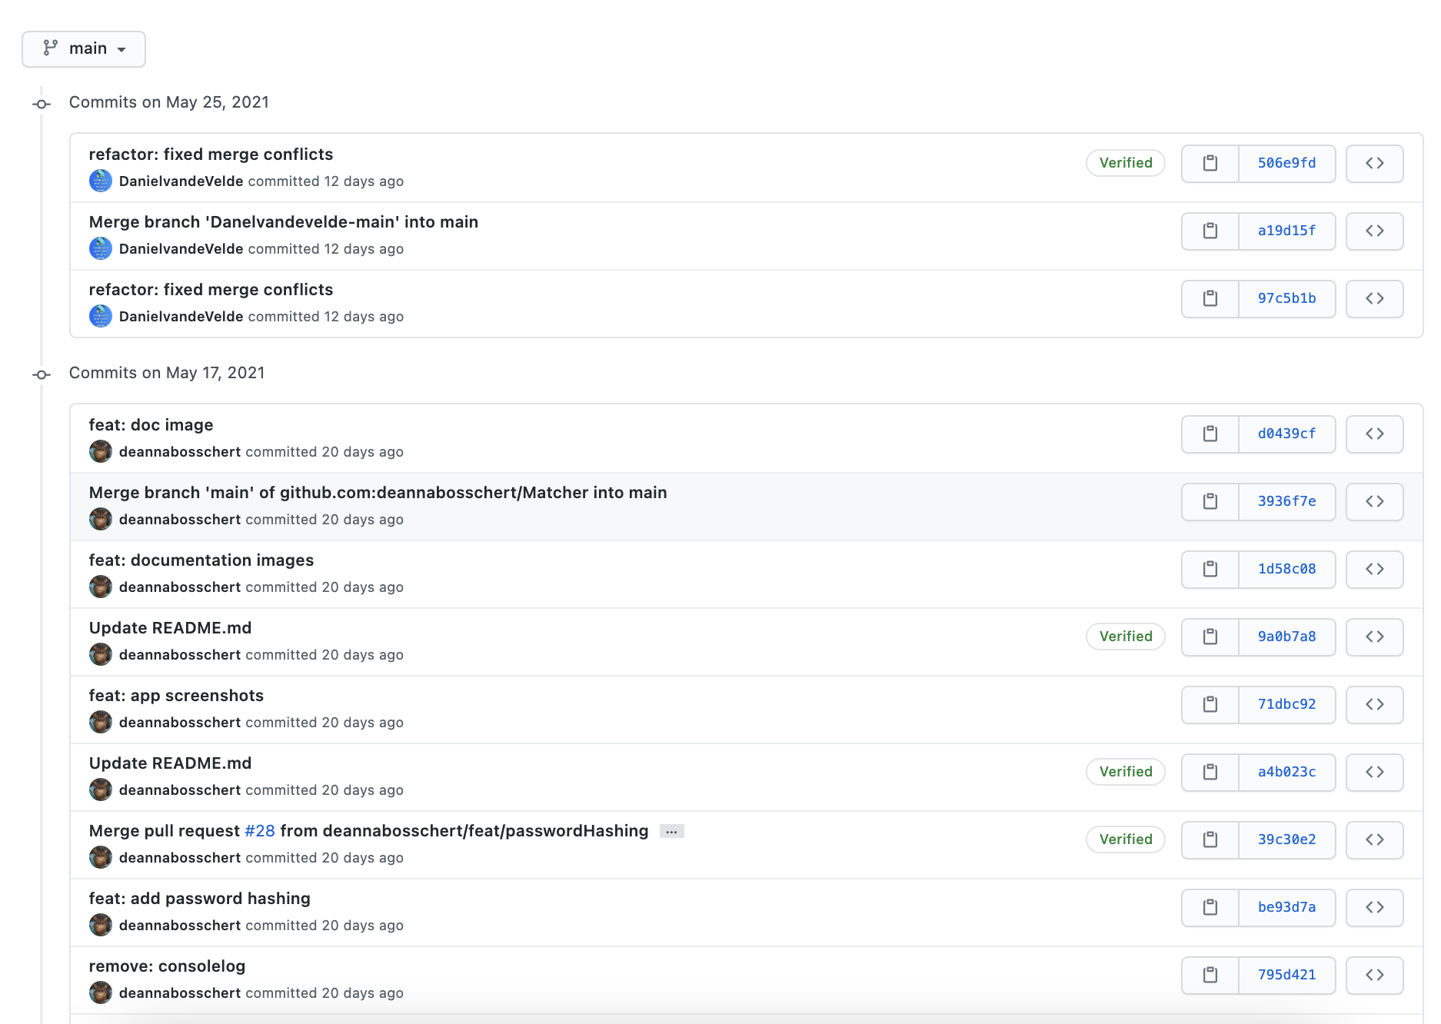Copy the 97c5b1b commit SHA

pos(1210,298)
